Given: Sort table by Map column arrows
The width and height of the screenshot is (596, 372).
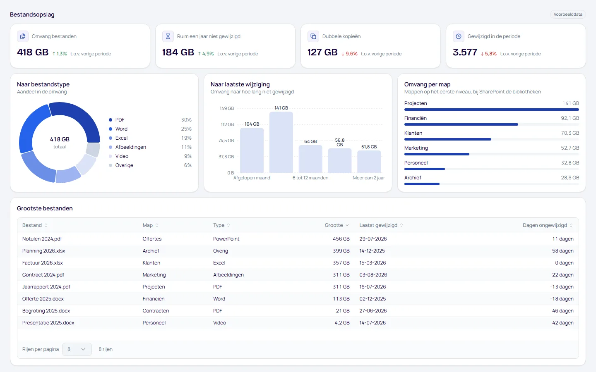Looking at the screenshot, I should click(157, 225).
